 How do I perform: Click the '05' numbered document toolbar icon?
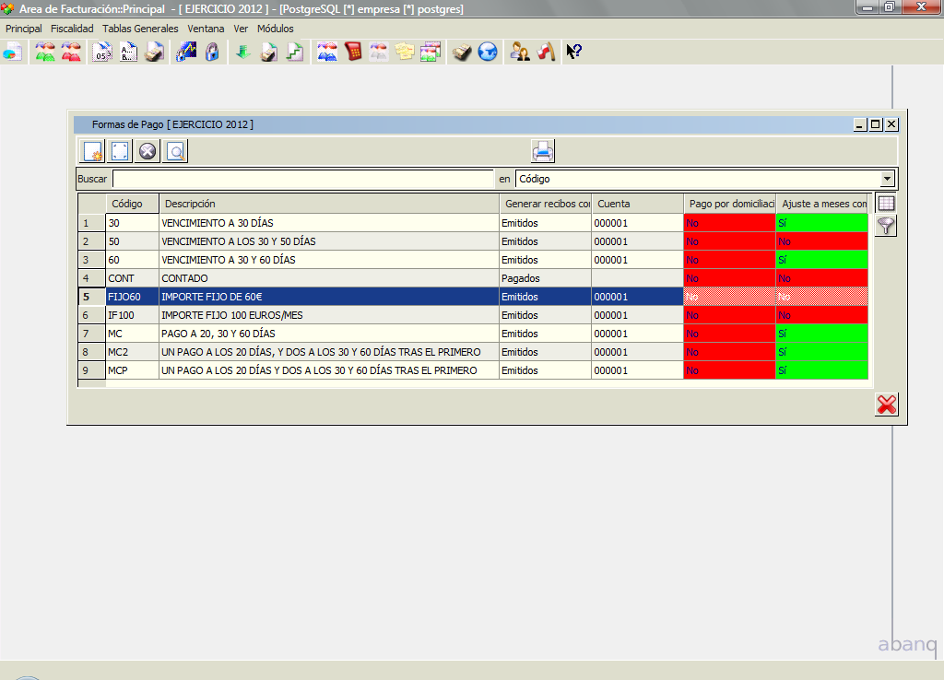[102, 52]
